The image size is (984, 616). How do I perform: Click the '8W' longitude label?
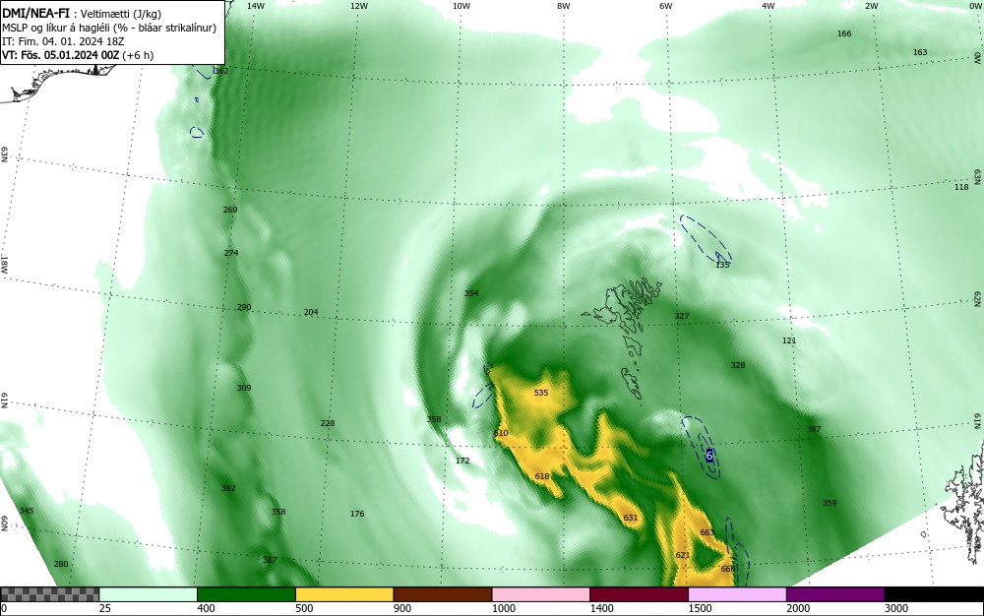(x=564, y=6)
